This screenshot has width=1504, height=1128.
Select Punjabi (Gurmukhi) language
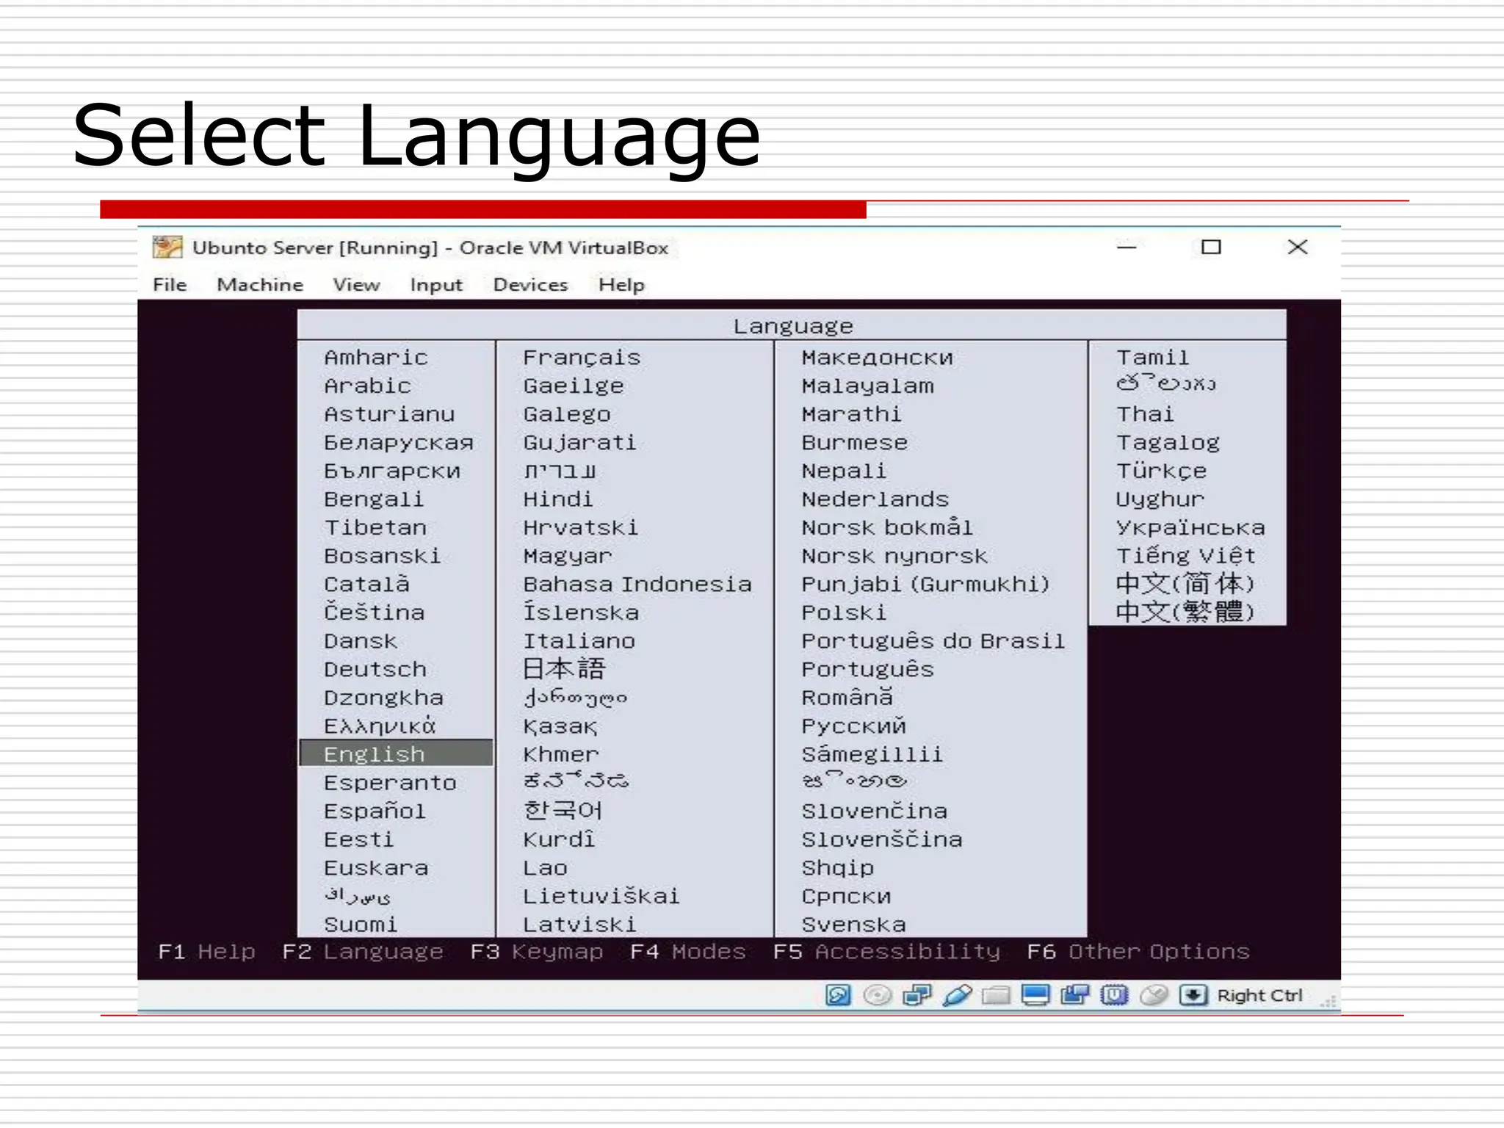[x=925, y=585]
